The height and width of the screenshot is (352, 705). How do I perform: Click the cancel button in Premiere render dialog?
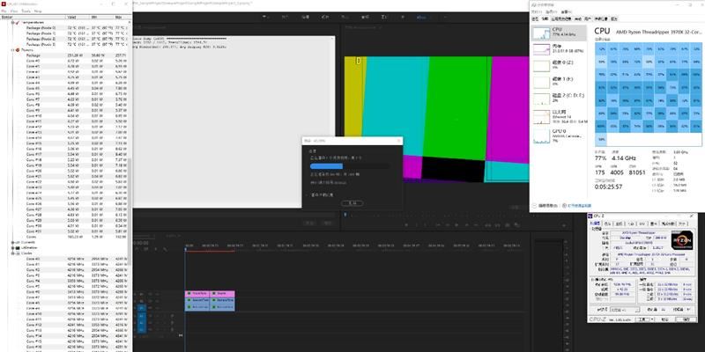pyautogui.click(x=352, y=203)
